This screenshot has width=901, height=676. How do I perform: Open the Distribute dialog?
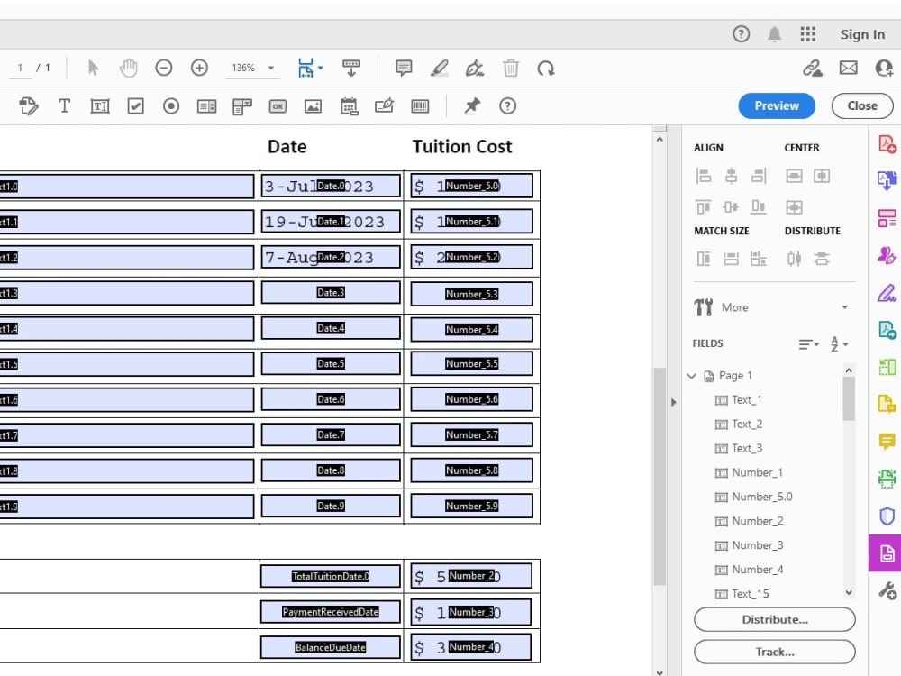773,619
